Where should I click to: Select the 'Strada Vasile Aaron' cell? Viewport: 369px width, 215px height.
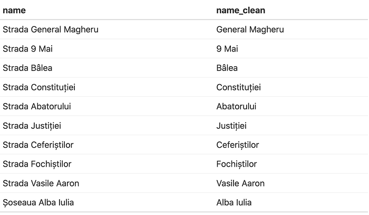point(41,183)
